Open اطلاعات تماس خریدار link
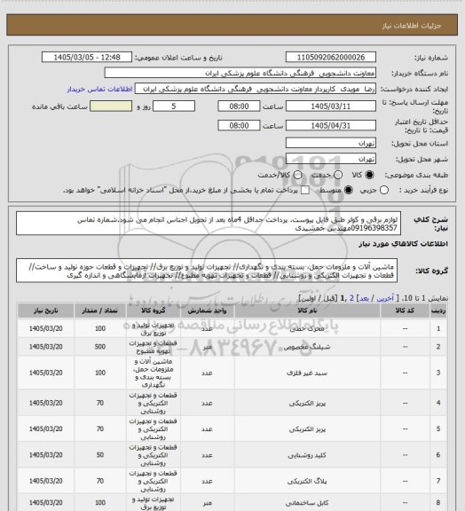The height and width of the screenshot is (511, 465). (x=99, y=89)
